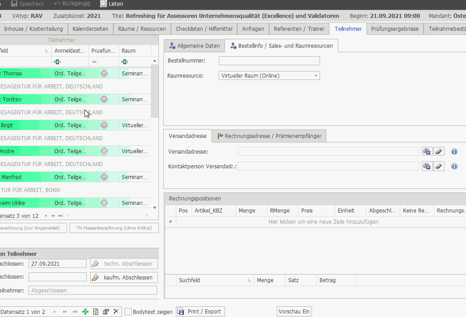Open Räume / Resourcen tab

coord(142,29)
